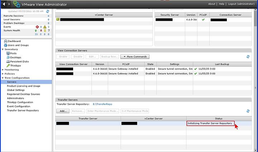Click second server's Last Backup green checkmark

[196, 74]
